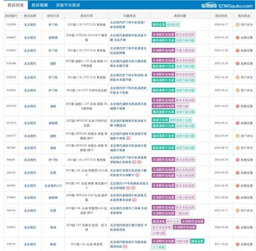256x251 pixels.
Task: Select the date 2017-12-24 cell
Action: pos(221,244)
